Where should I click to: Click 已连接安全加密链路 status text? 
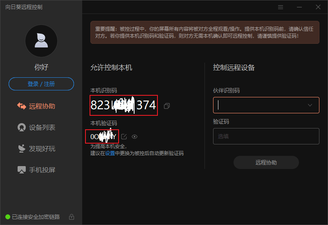tap(36, 217)
